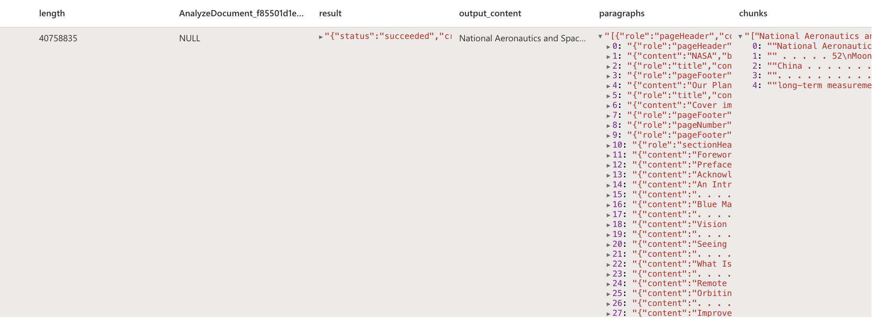The image size is (879, 323).
Task: Expand paragraph item 0 pageHeader
Action: tap(608, 47)
